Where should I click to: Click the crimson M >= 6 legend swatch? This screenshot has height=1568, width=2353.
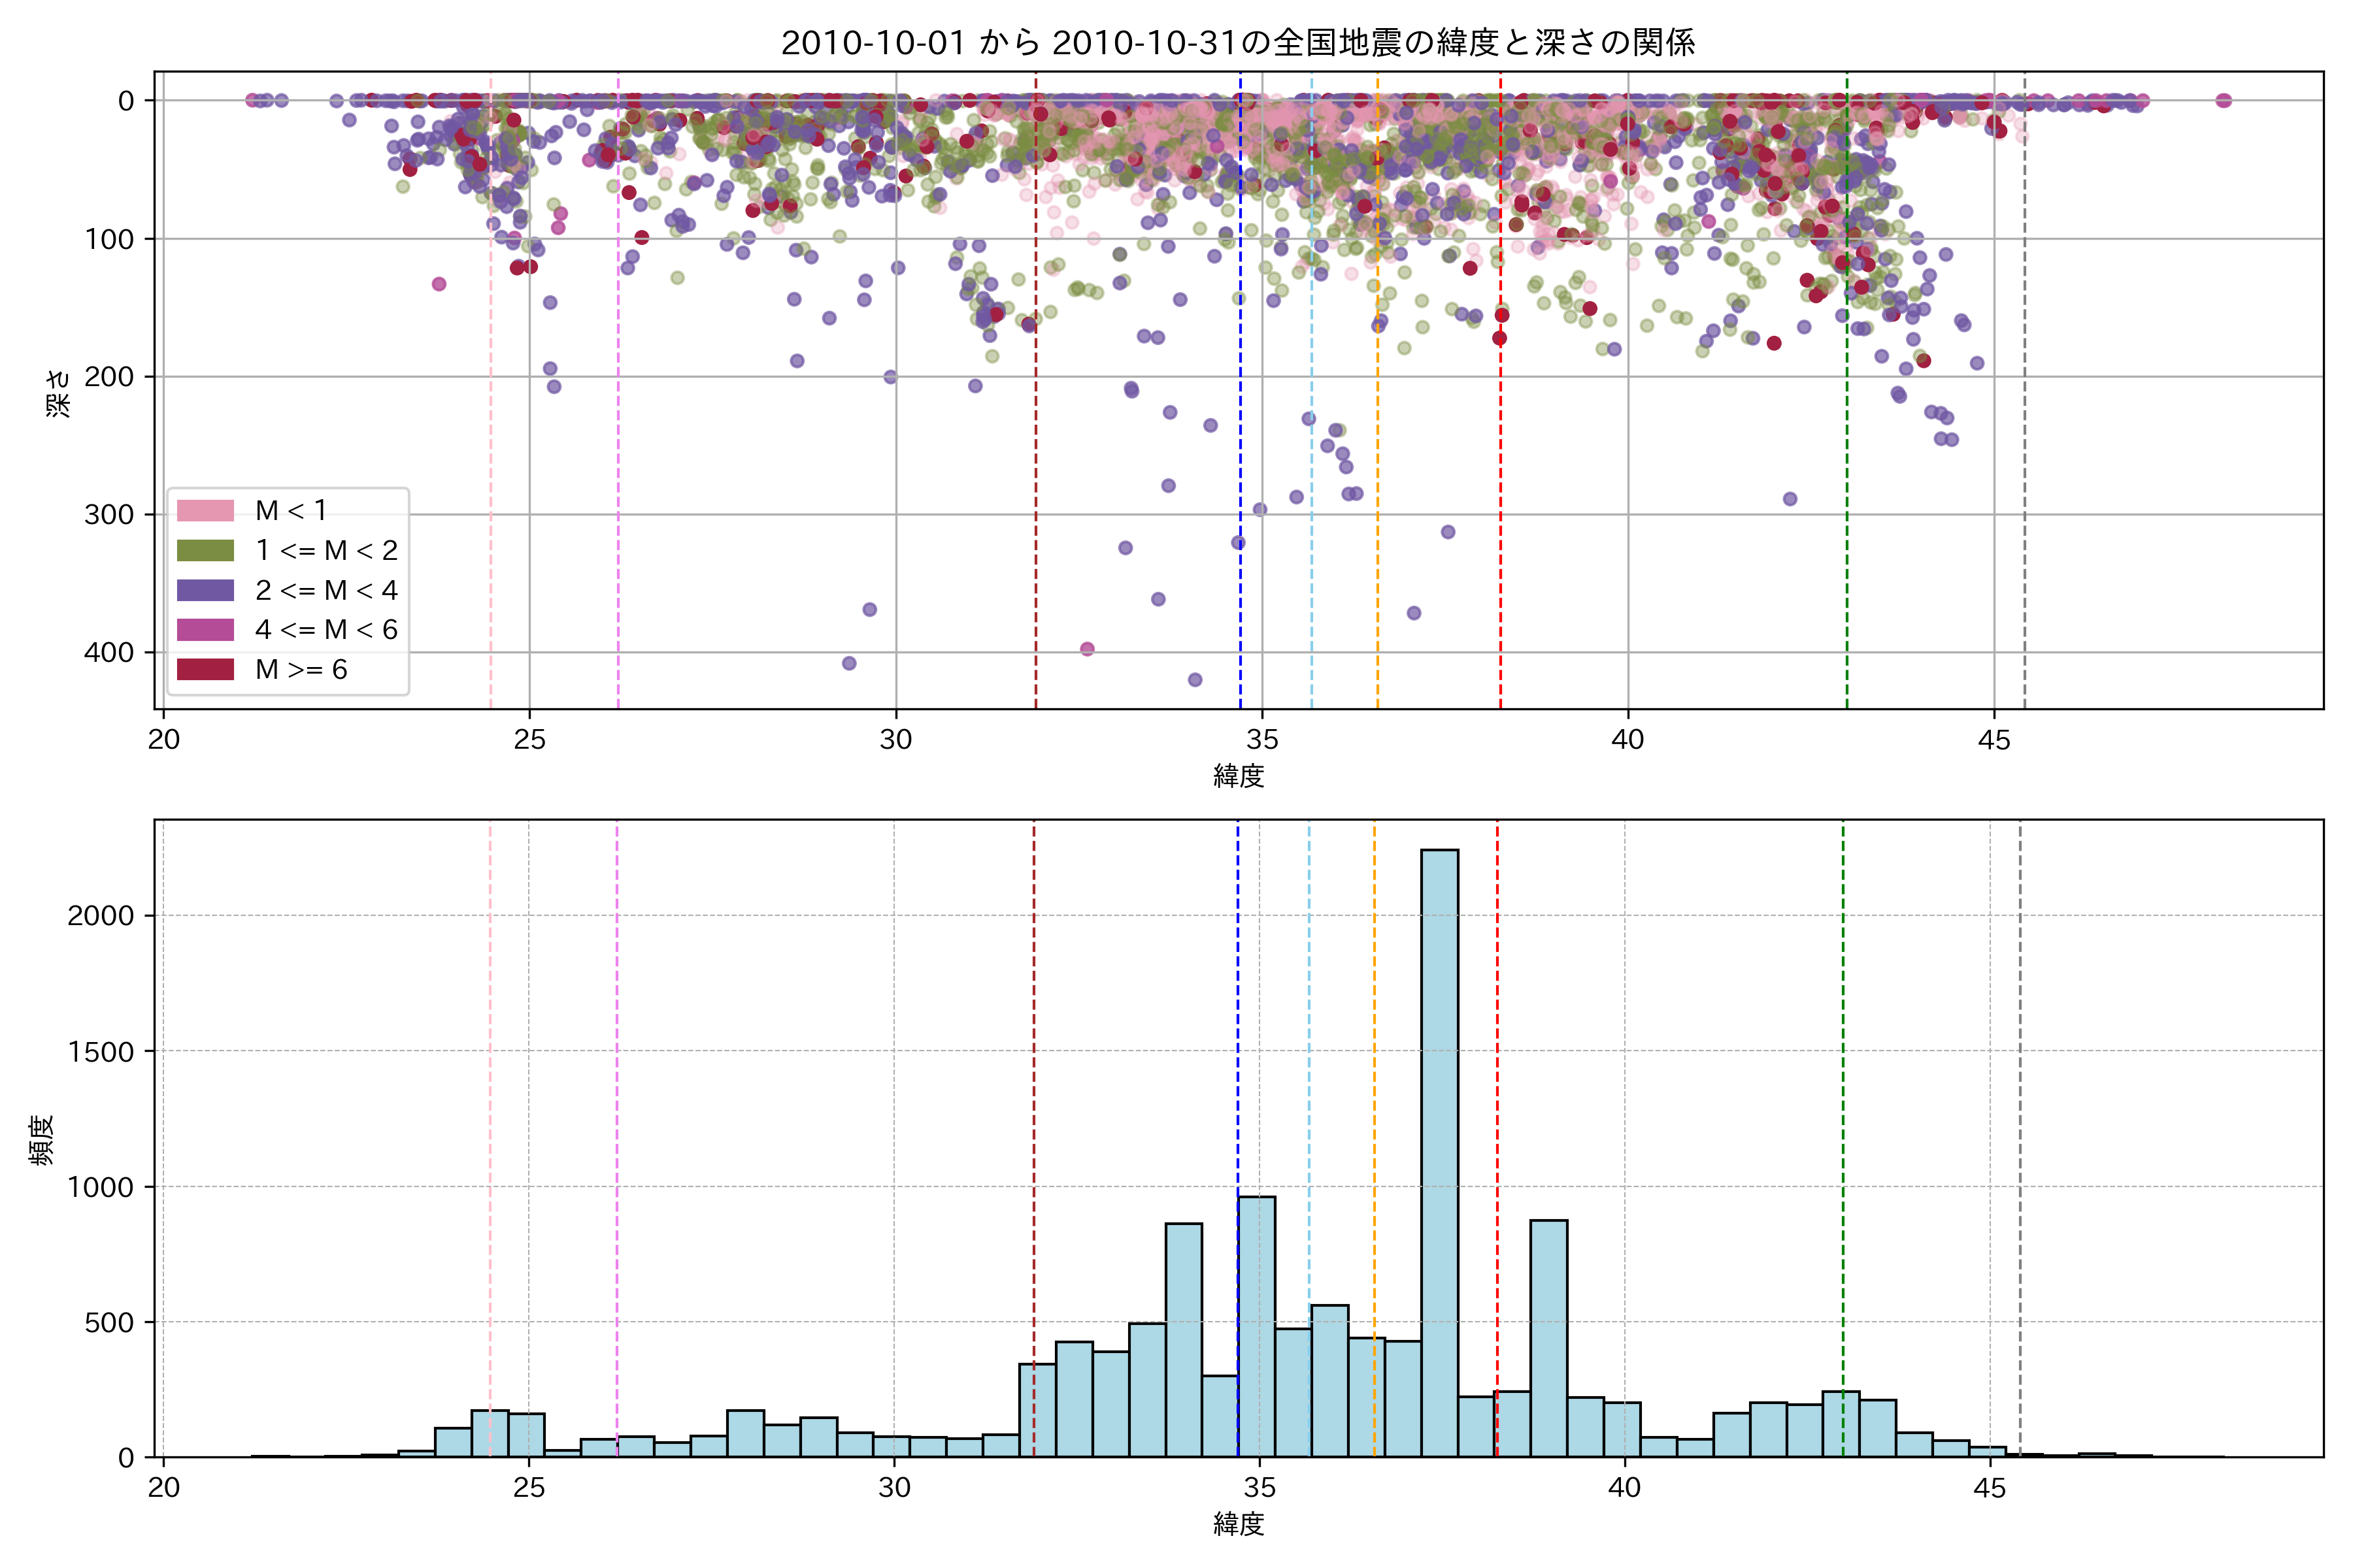pos(205,669)
